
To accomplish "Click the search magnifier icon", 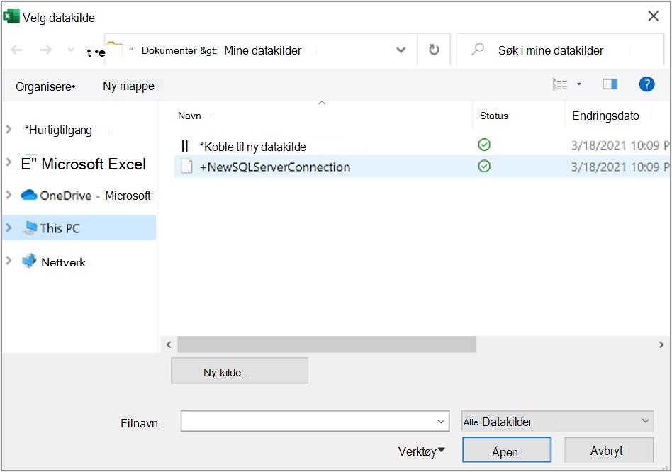I will coord(478,50).
